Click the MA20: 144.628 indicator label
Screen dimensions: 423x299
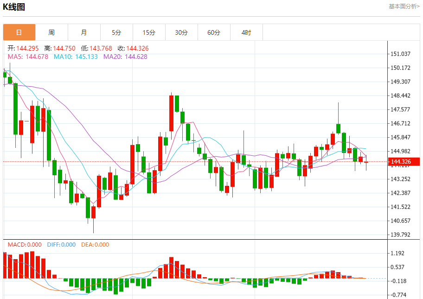pyautogui.click(x=125, y=57)
